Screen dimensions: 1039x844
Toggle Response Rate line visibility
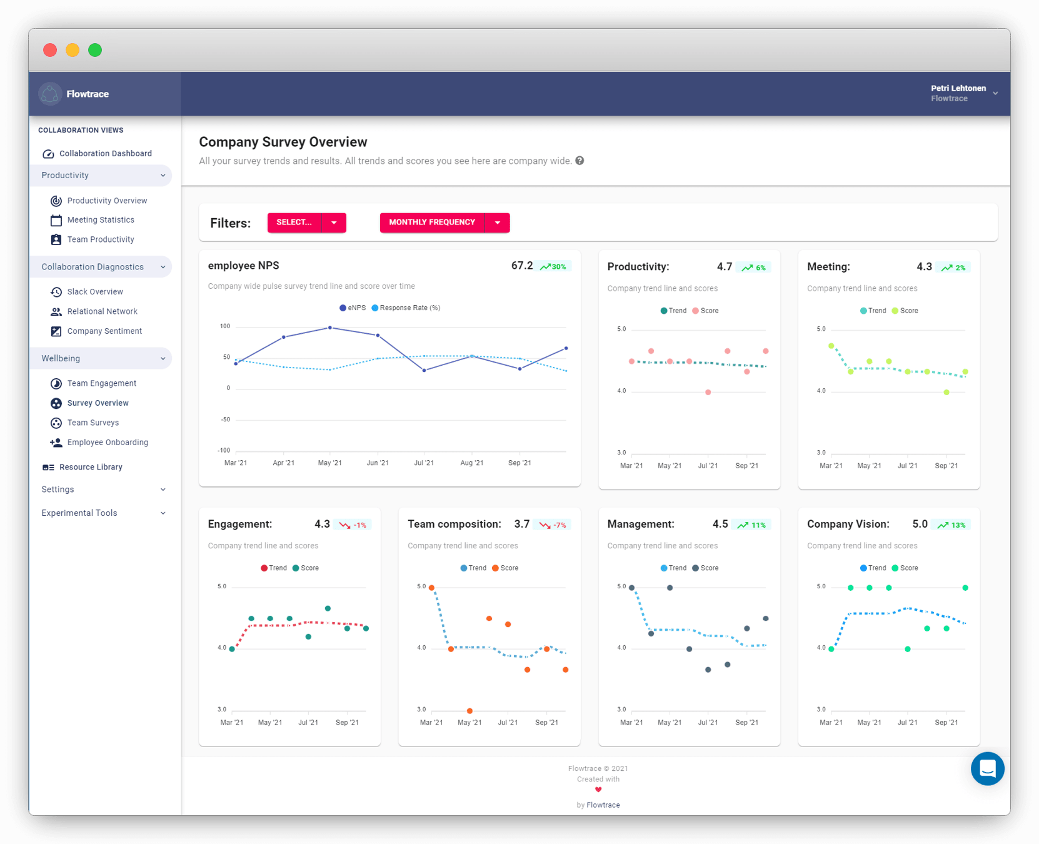[x=405, y=308]
